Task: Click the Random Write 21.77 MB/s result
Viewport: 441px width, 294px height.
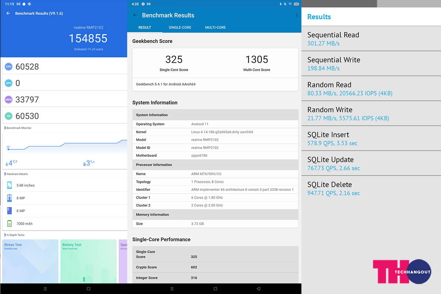Action: pos(371,113)
